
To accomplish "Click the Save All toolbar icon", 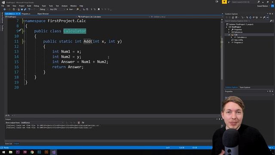I will coord(25,9).
